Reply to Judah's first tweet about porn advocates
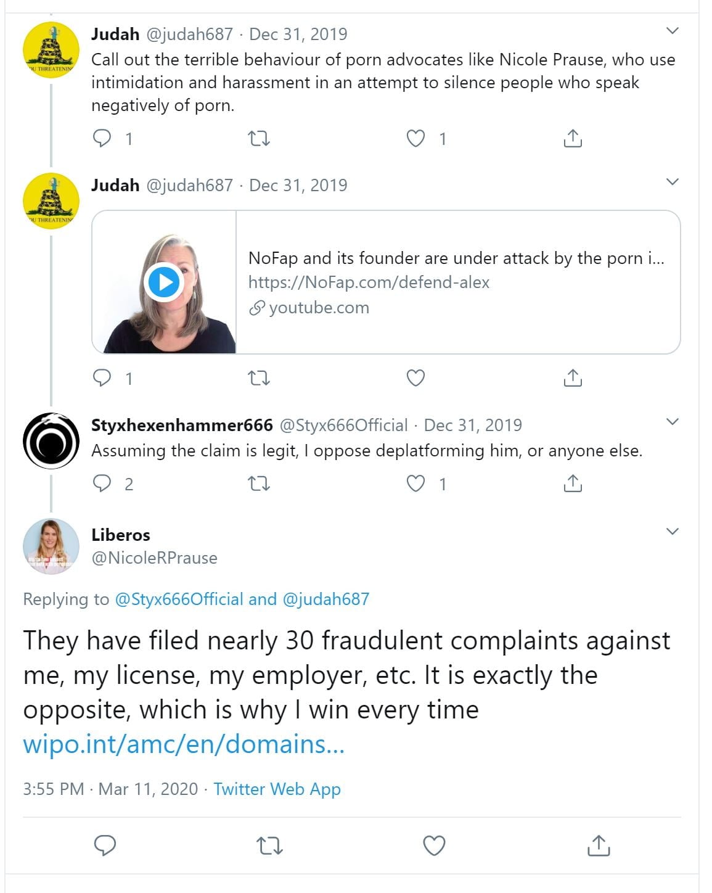 click(x=102, y=138)
